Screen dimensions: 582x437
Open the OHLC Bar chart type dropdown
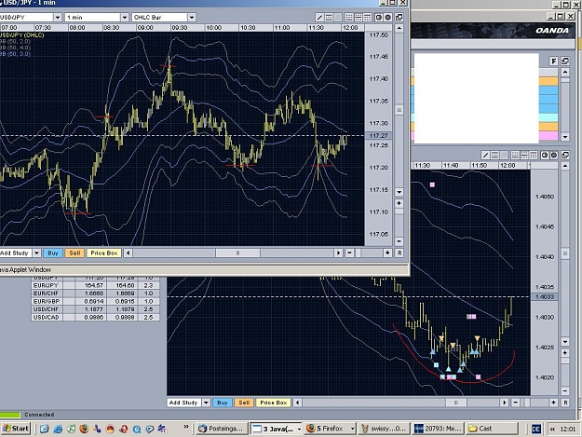point(192,18)
